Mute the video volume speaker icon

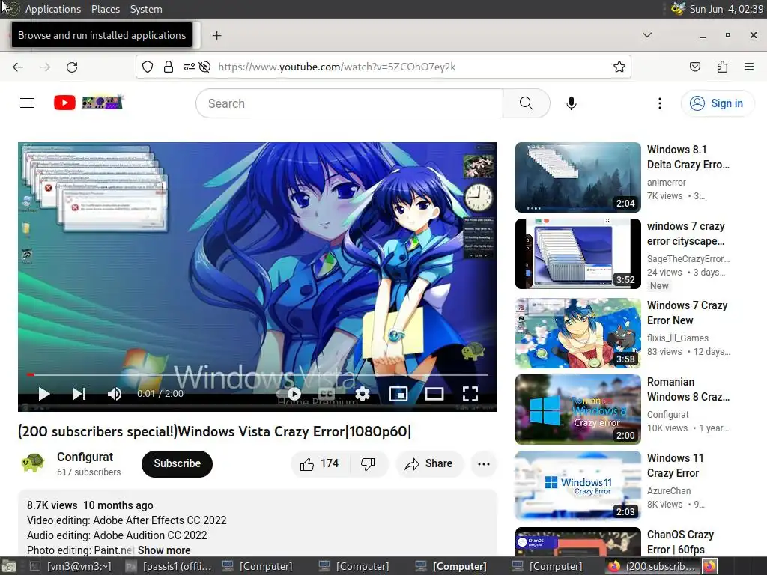click(x=115, y=394)
